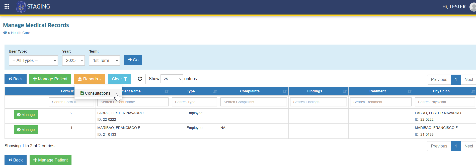Open the Year dropdown showing 2025
The width and height of the screenshot is (476, 168).
[73, 60]
